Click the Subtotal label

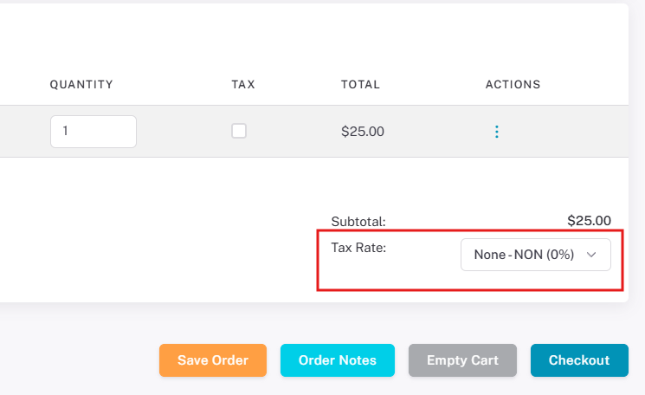358,222
